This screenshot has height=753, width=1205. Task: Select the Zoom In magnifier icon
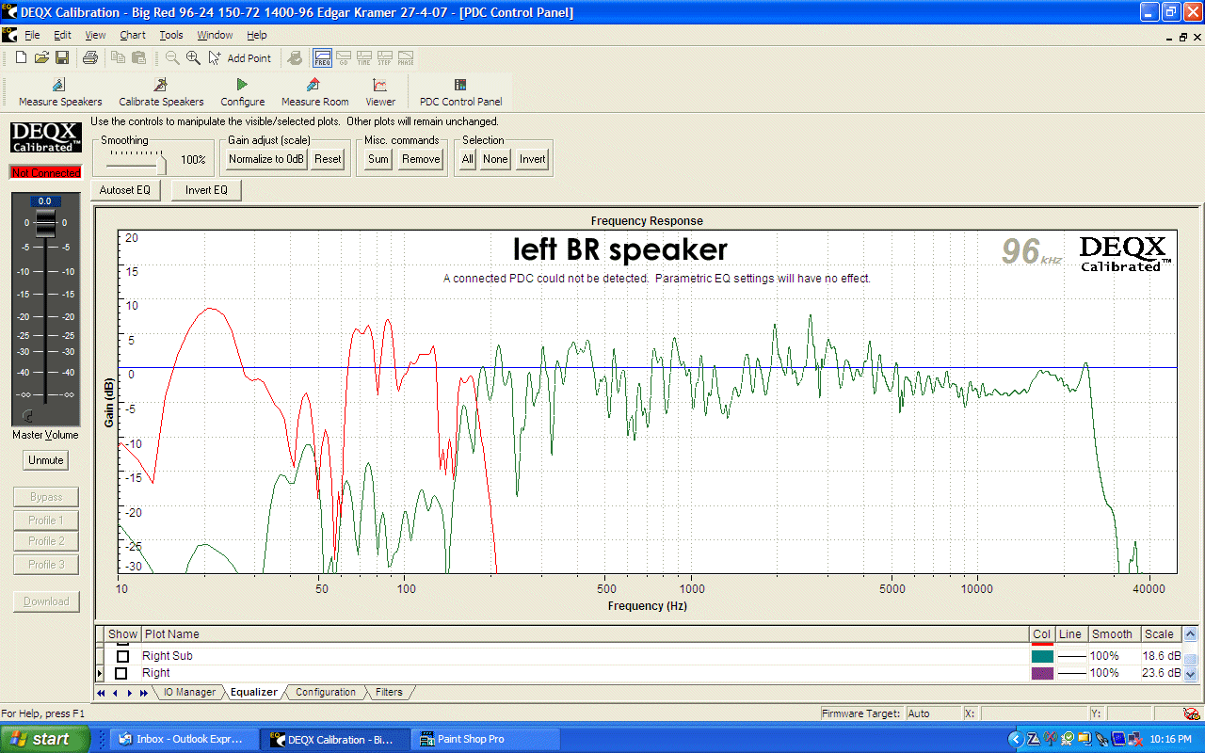click(193, 57)
